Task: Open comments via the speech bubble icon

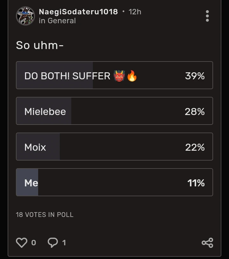Action: point(52,243)
